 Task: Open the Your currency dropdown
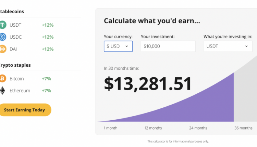pos(118,46)
